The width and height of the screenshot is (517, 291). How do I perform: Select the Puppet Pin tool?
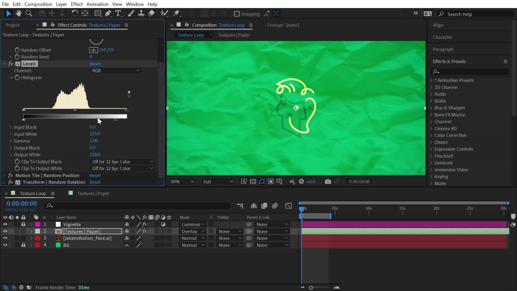point(177,13)
